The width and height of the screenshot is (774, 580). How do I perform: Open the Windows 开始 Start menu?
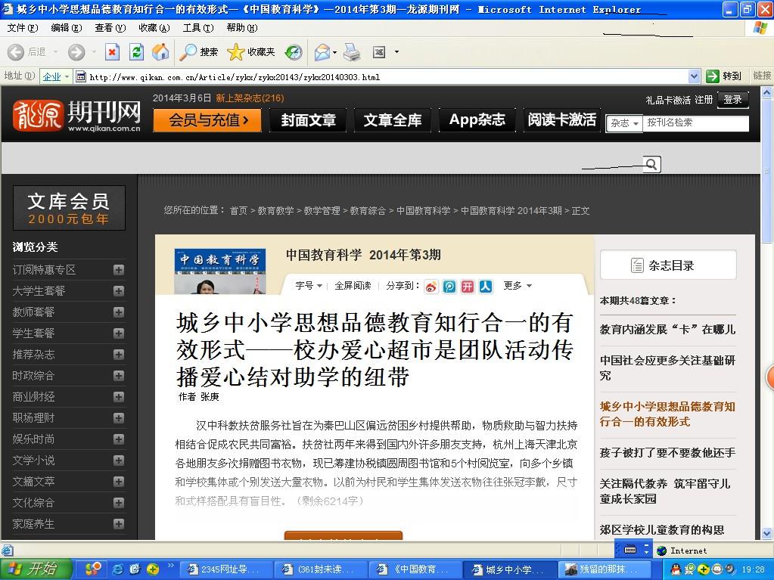[36, 569]
